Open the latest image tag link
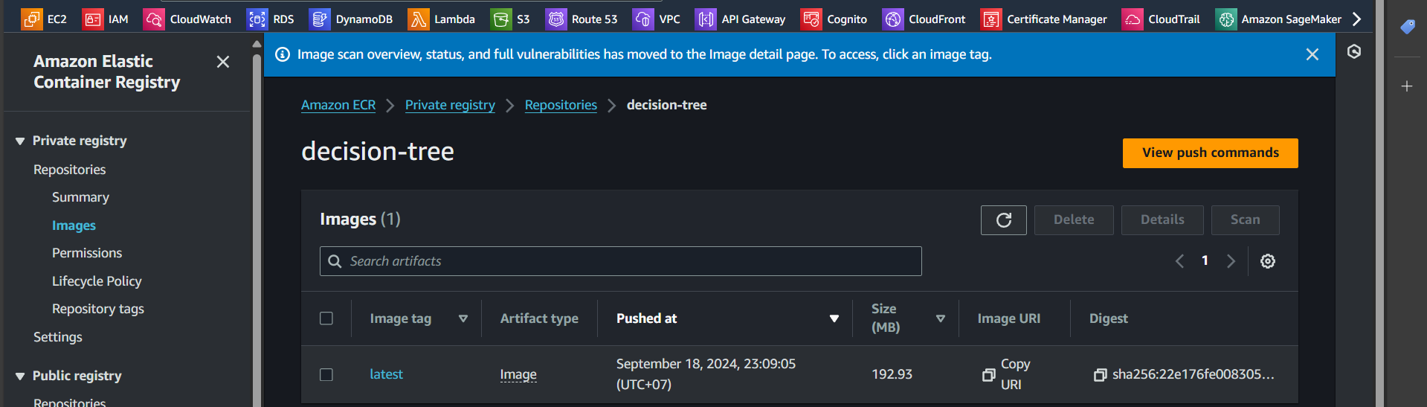The width and height of the screenshot is (1427, 407). tap(386, 374)
